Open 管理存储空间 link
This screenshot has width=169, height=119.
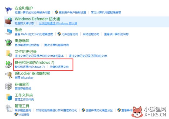[x=23, y=89]
